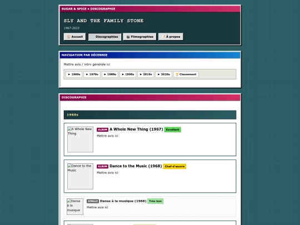Click the A Whole New Thing cover thumbnail
The width and height of the screenshot is (300, 225).
[x=81, y=139]
